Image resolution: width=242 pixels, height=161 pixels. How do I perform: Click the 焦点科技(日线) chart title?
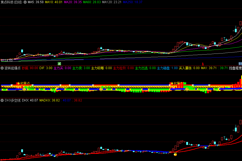tap(11, 2)
